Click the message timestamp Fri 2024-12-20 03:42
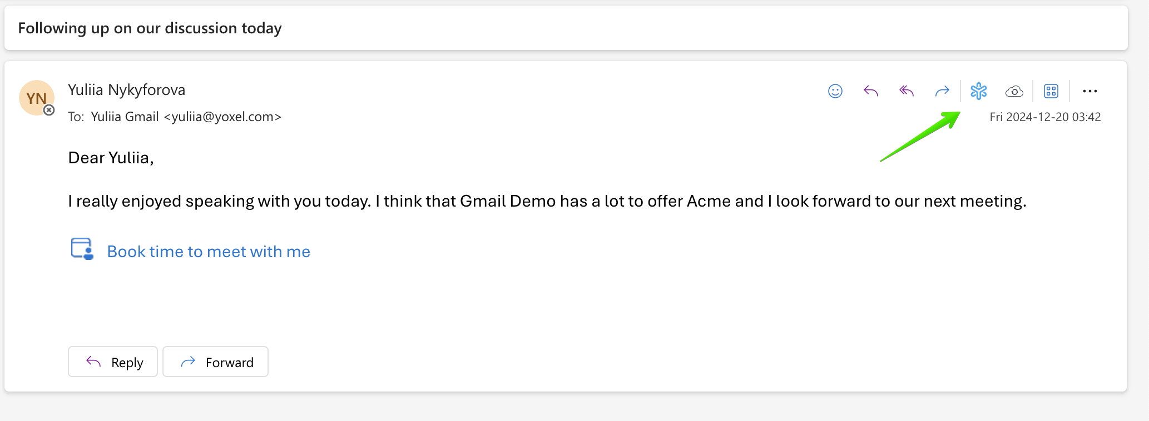The height and width of the screenshot is (421, 1149). [1045, 117]
